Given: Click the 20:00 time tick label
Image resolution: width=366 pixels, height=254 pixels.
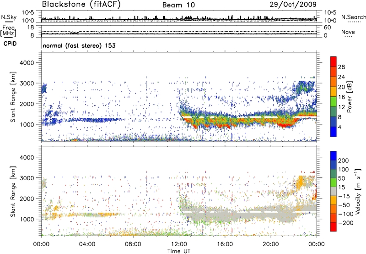Looking at the screenshot, I should tap(270, 244).
